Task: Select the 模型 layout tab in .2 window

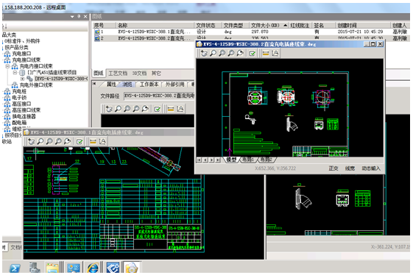Action: coord(231,160)
